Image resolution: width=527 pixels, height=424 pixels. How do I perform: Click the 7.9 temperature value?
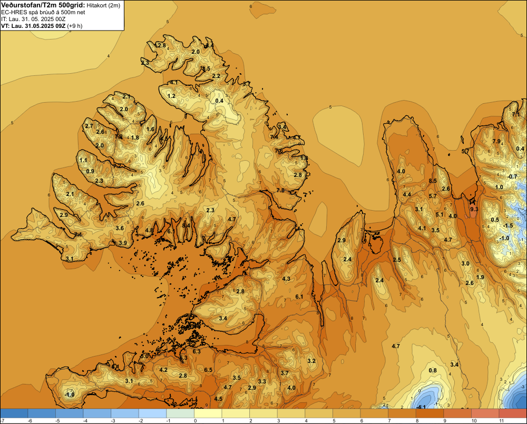click(496, 141)
